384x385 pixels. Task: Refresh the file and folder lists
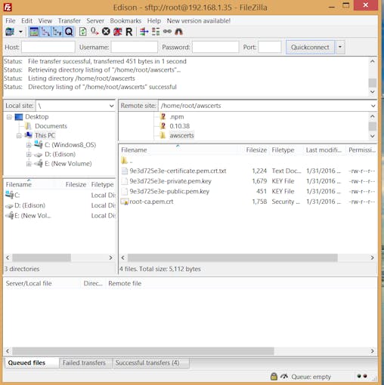pos(82,32)
